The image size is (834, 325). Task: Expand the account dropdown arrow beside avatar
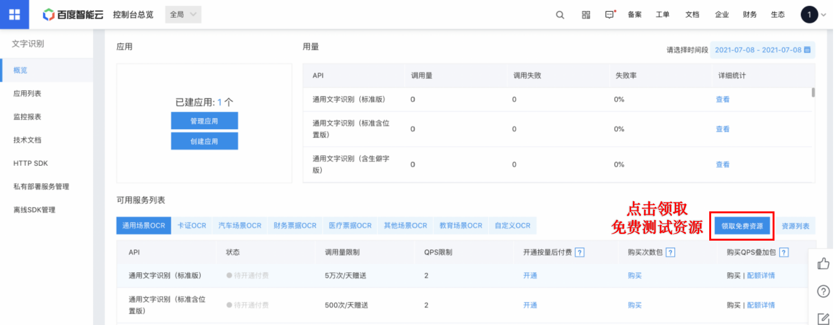pos(824,15)
